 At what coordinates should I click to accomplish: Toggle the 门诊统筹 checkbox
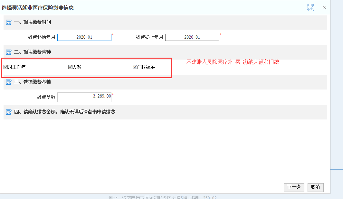[x=135, y=67]
